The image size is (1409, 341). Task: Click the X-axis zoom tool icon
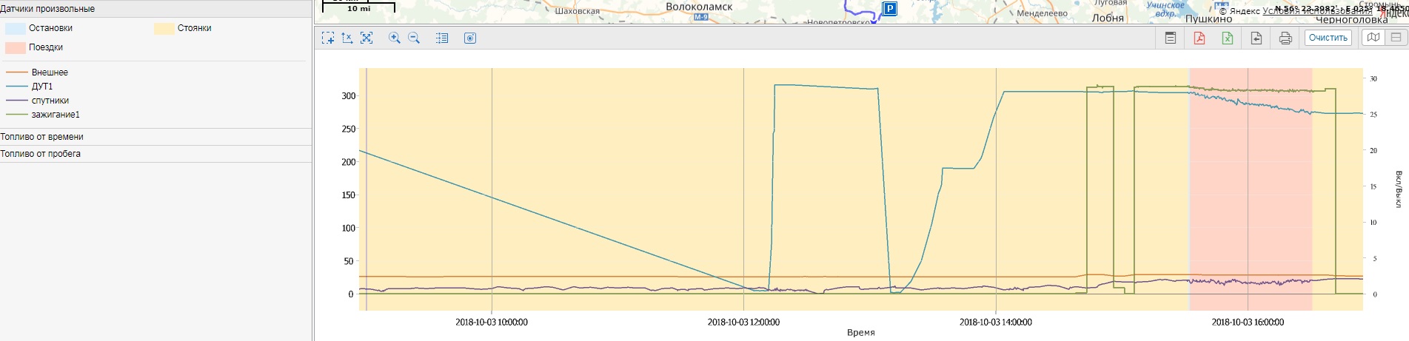(x=347, y=38)
